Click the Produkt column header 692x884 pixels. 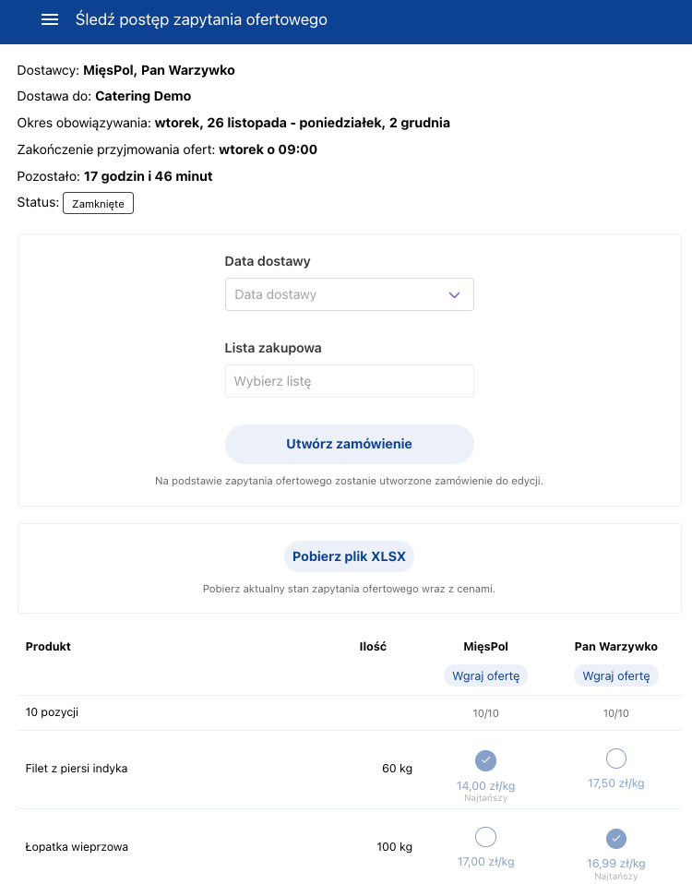tap(48, 647)
